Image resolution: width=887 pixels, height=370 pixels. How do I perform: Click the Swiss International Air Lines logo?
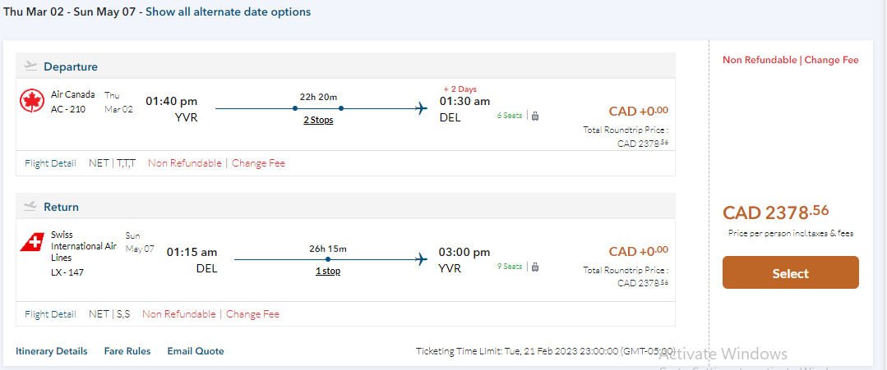click(32, 243)
